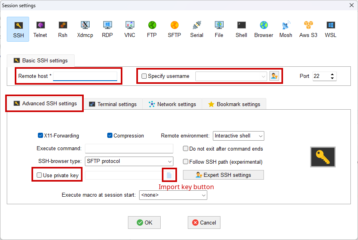
Task: Click the user manager icon beside username
Action: click(x=274, y=76)
